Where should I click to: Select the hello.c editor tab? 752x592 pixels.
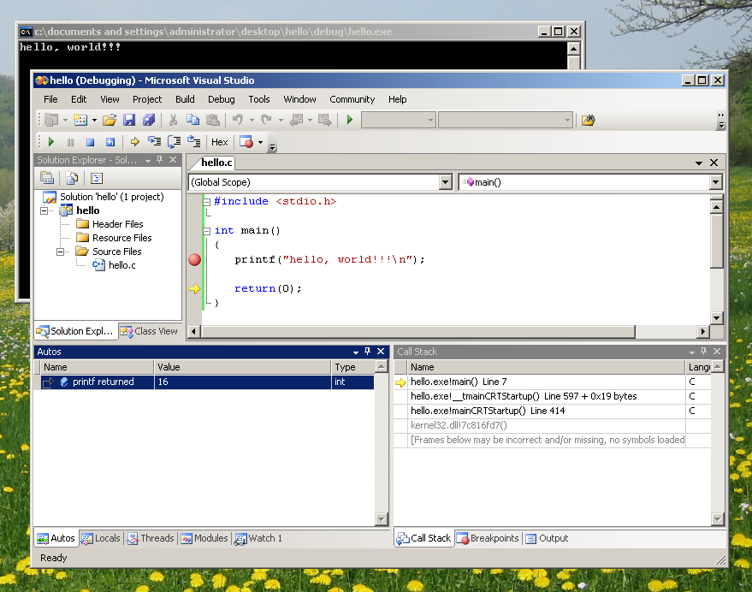click(216, 163)
